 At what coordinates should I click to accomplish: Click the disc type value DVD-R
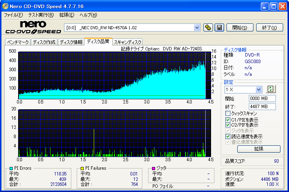(x=252, y=55)
